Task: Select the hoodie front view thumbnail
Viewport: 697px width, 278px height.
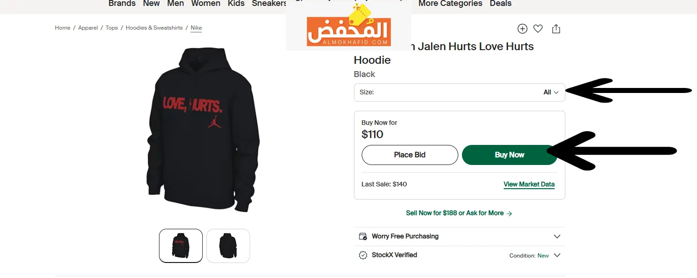Action: coord(181,246)
